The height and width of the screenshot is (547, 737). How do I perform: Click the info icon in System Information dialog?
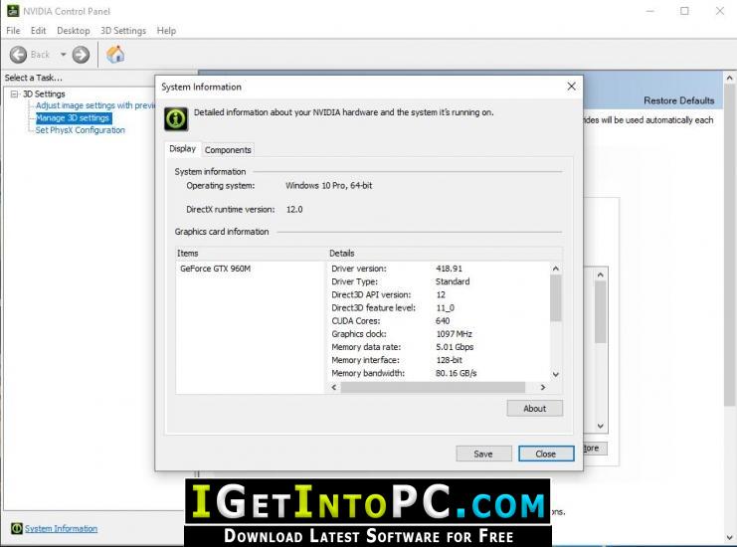[176, 118]
